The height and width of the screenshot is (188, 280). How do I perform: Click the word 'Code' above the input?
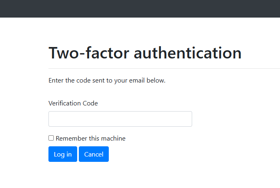[x=90, y=103]
